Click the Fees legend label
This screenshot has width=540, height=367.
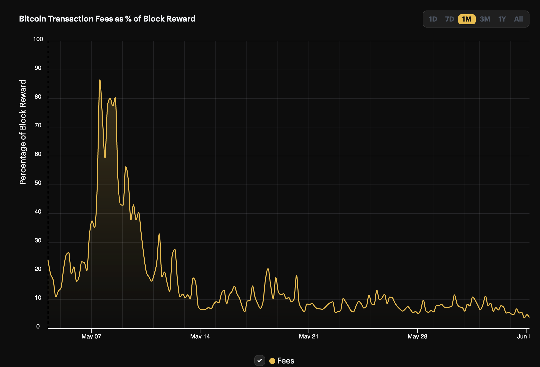286,360
